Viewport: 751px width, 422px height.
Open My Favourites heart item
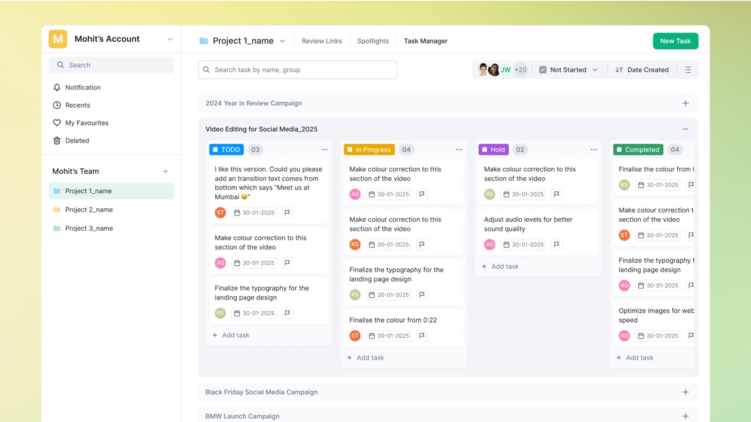(x=80, y=123)
